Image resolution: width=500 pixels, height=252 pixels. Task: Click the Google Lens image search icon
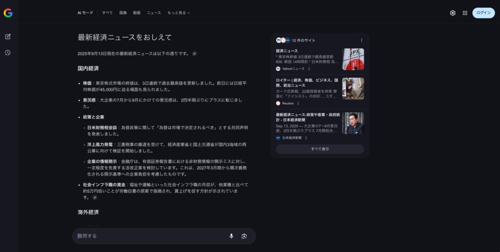(244, 236)
